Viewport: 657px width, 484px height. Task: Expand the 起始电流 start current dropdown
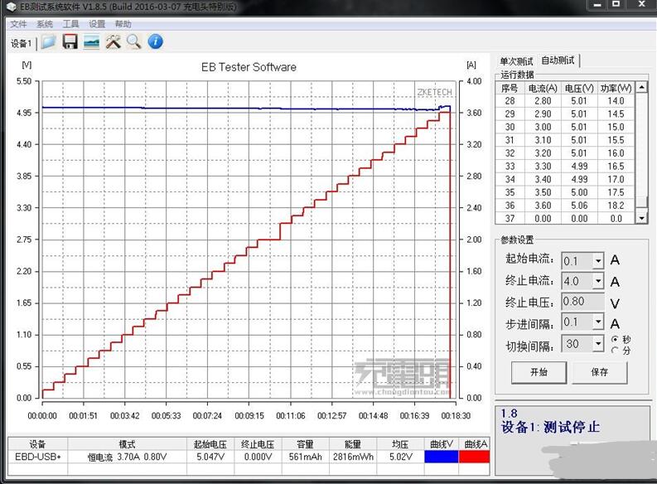pos(597,260)
